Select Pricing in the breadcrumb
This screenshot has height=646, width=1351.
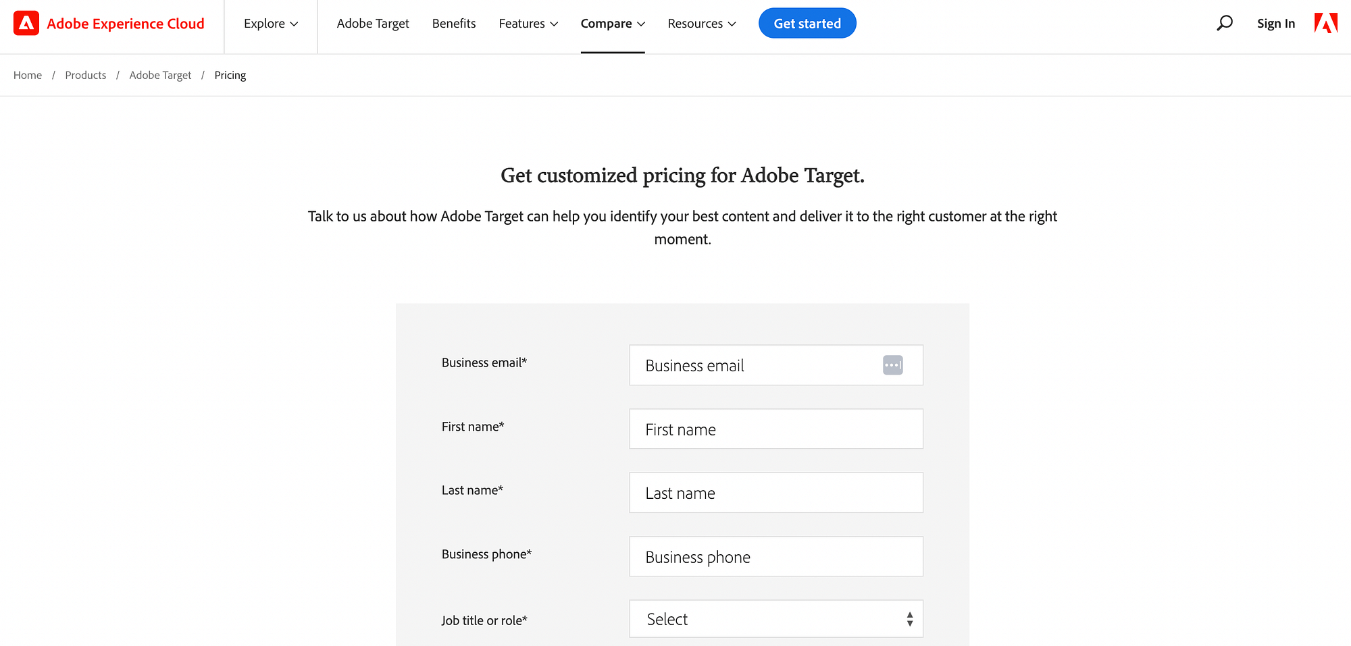tap(230, 75)
